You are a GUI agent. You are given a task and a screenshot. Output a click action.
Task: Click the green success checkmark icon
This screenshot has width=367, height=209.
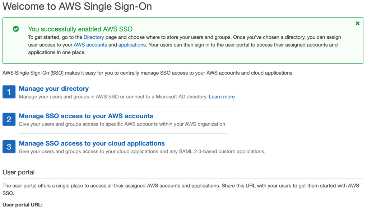click(16, 29)
